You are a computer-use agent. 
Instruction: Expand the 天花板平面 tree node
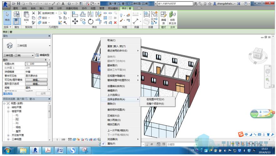pyautogui.click(x=8, y=135)
